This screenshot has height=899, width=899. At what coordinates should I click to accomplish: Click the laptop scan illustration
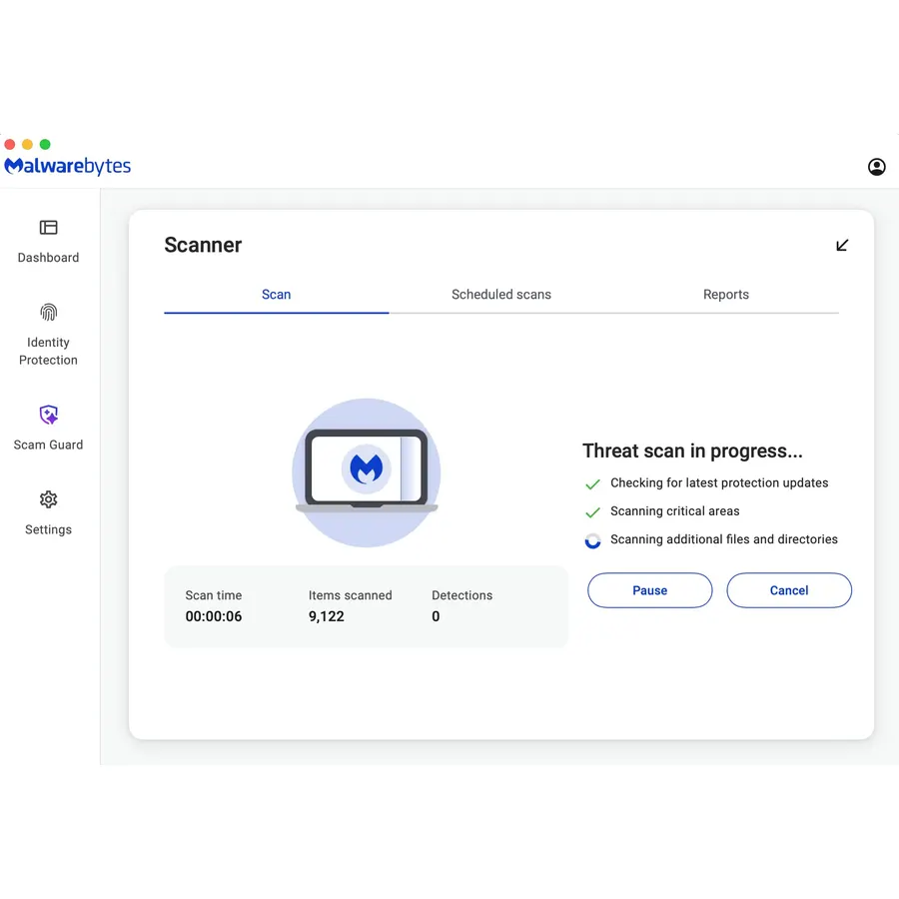click(x=367, y=472)
